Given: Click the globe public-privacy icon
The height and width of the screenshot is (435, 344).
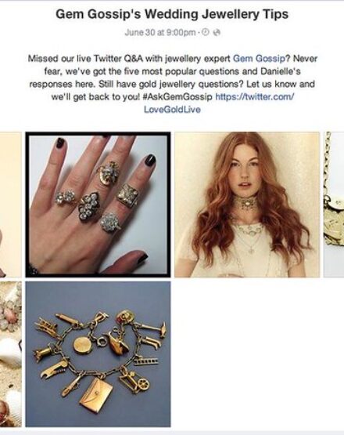Looking at the screenshot, I should [217, 32].
